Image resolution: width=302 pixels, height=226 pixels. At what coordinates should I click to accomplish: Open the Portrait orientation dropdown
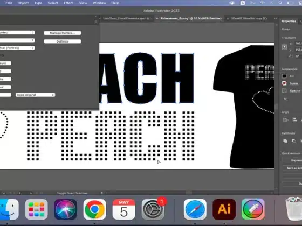17,48
